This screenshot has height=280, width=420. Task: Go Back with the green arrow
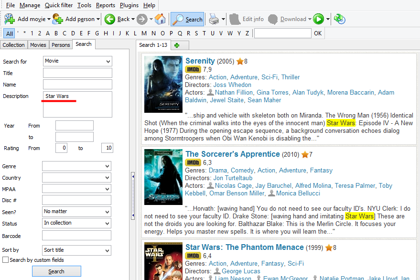pos(109,19)
